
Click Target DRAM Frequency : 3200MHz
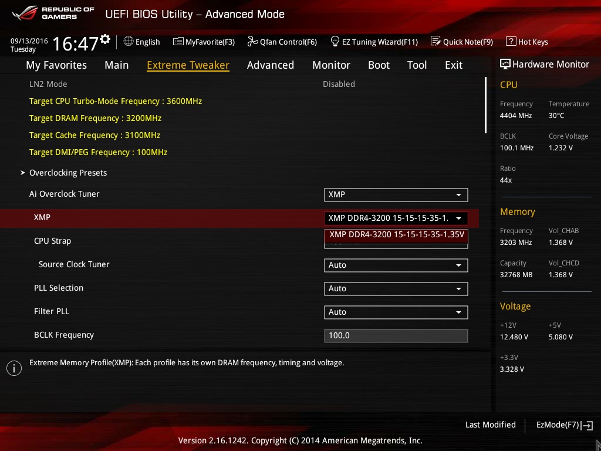tap(95, 118)
